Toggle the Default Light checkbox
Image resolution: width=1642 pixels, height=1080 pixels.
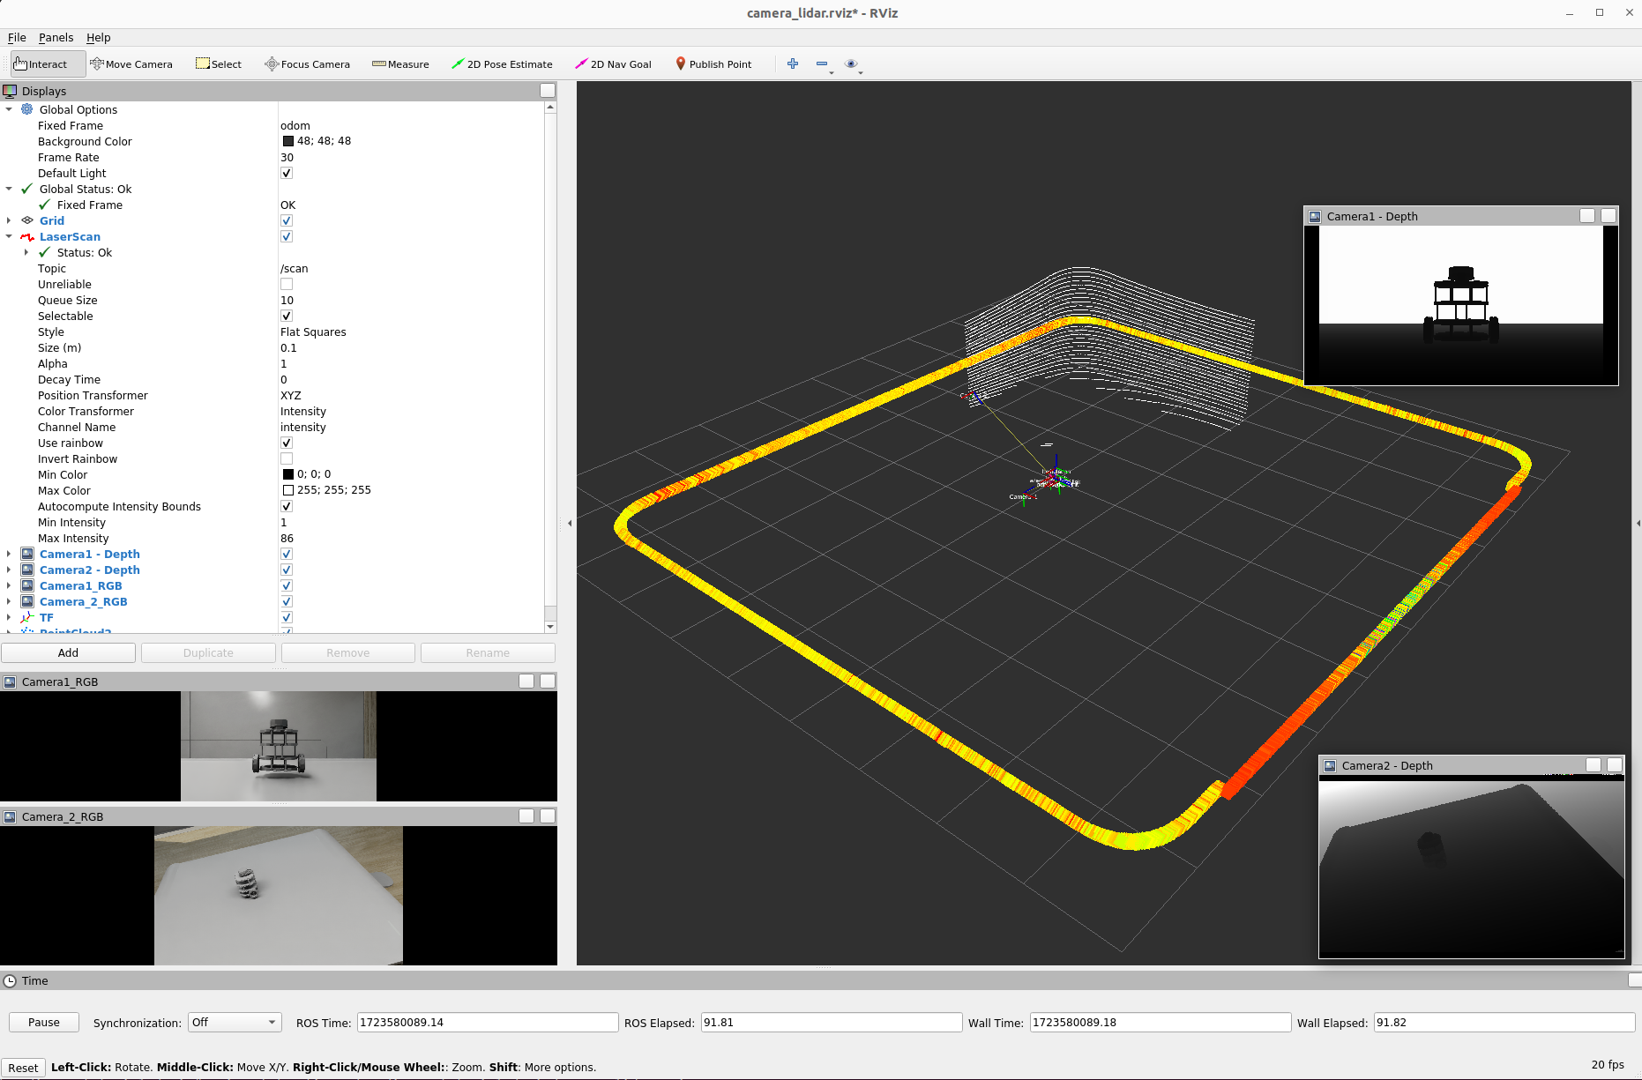(287, 173)
